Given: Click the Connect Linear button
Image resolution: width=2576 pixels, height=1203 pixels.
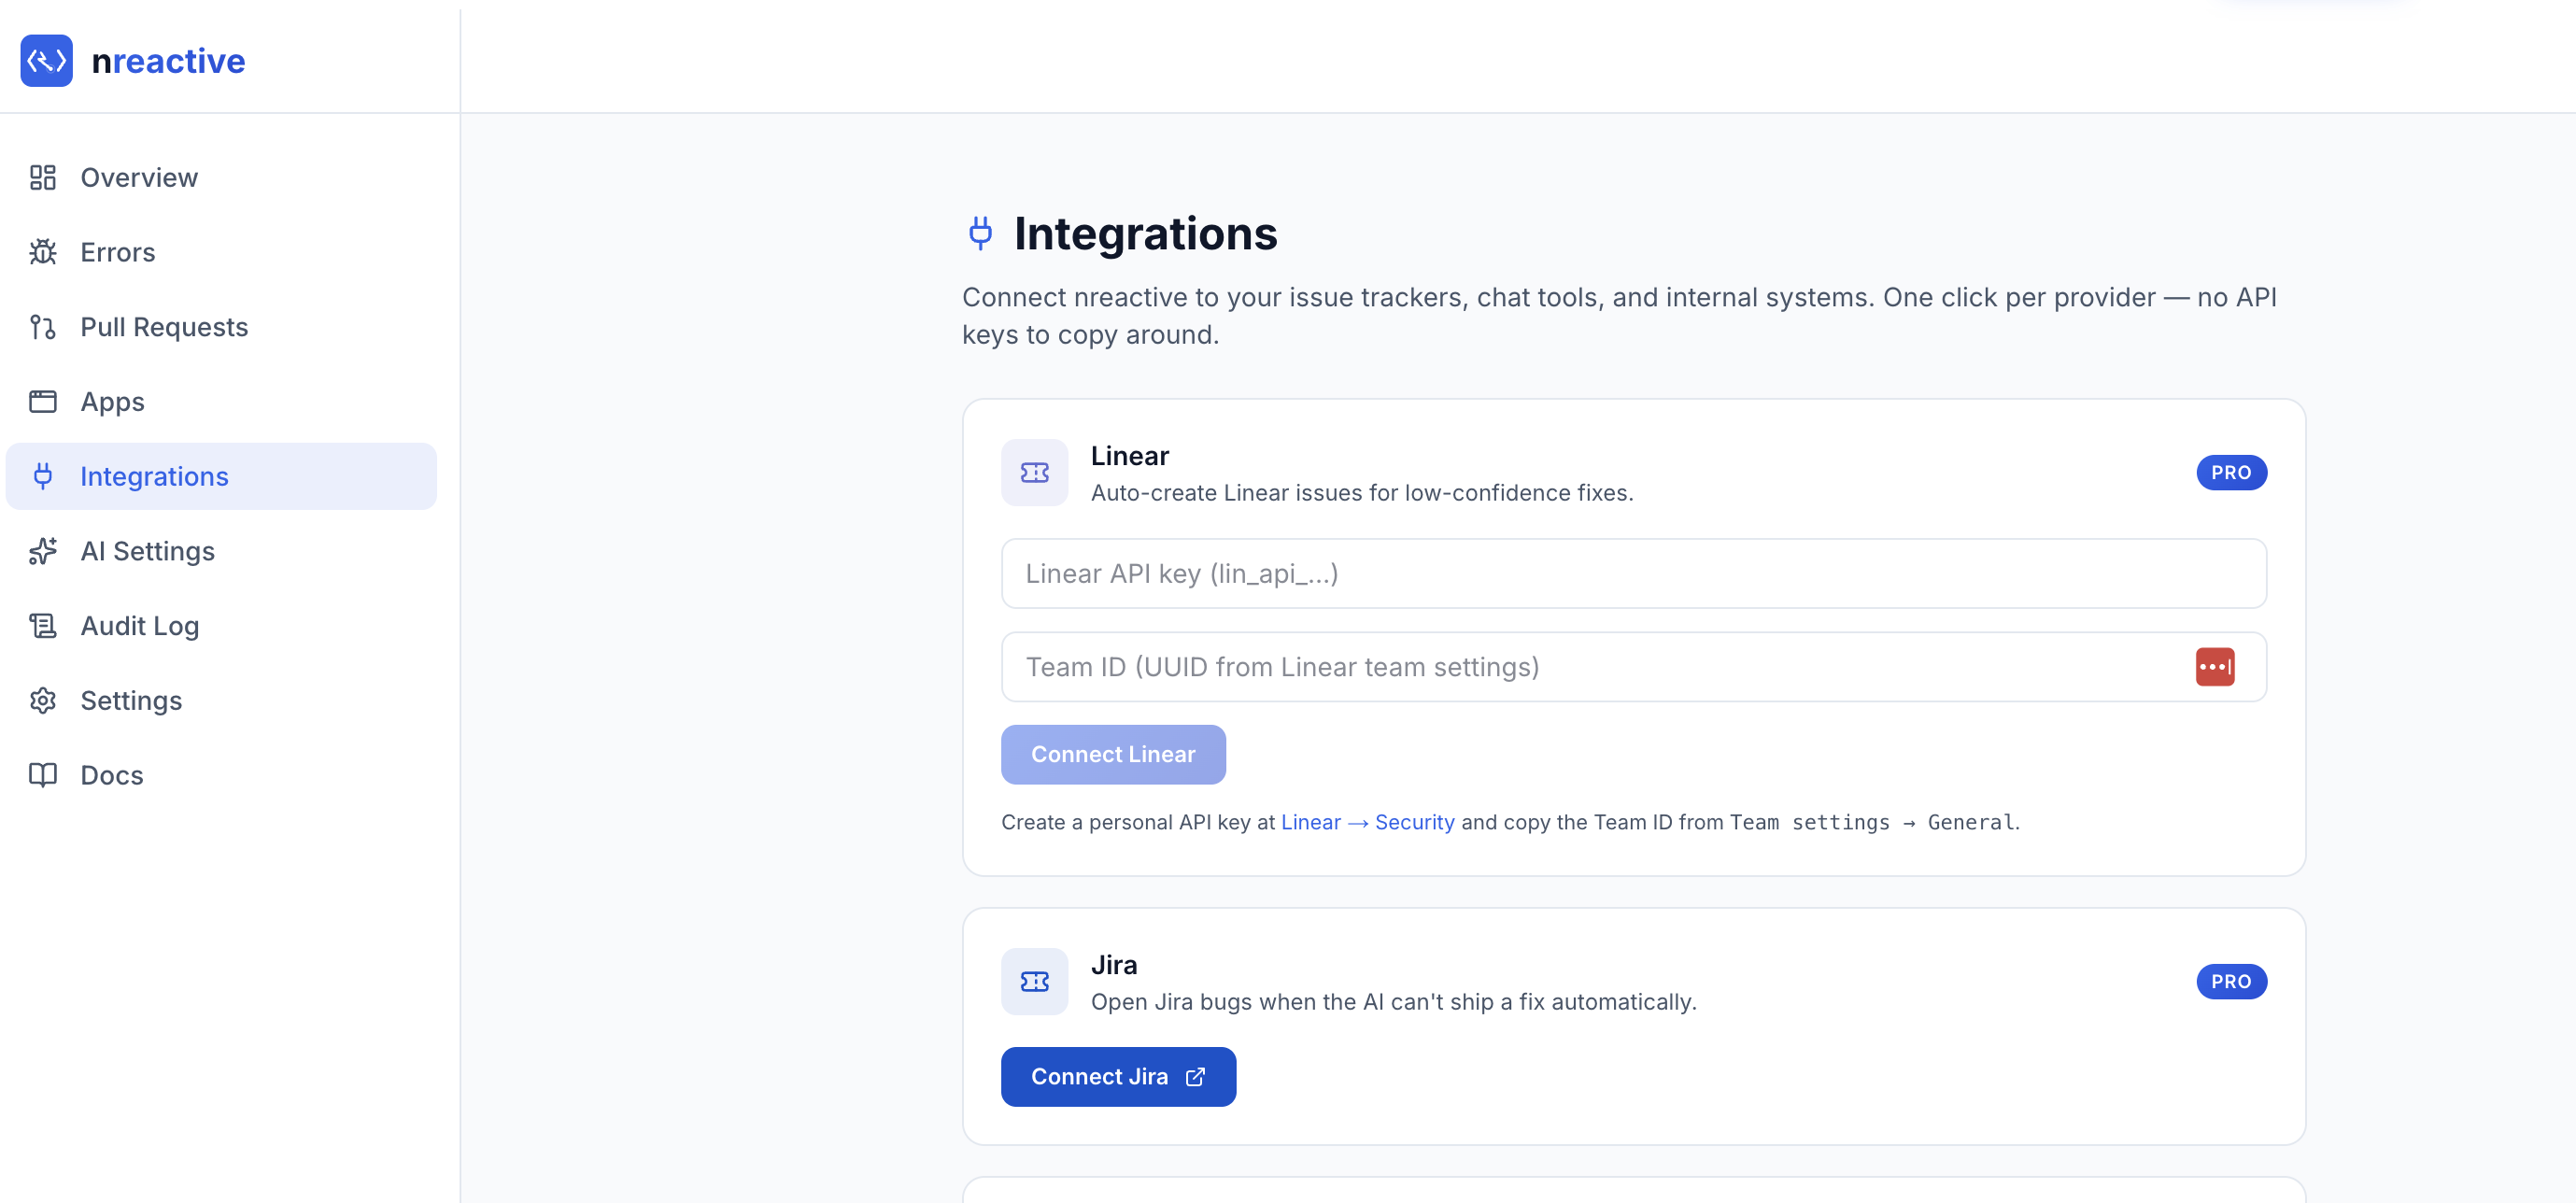Looking at the screenshot, I should click(x=1113, y=755).
